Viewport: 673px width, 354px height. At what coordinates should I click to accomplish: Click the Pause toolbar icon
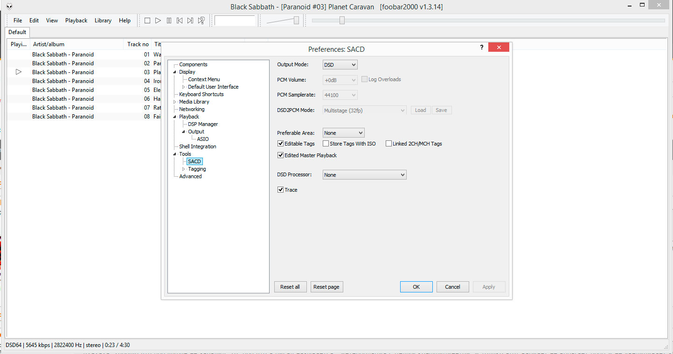[x=169, y=21]
